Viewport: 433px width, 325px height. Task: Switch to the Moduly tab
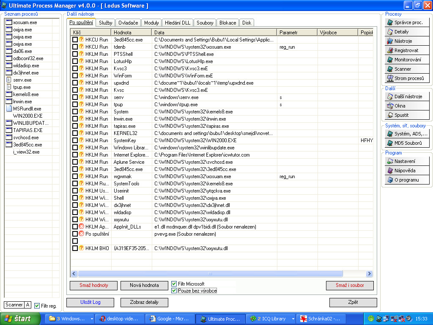tap(151, 23)
